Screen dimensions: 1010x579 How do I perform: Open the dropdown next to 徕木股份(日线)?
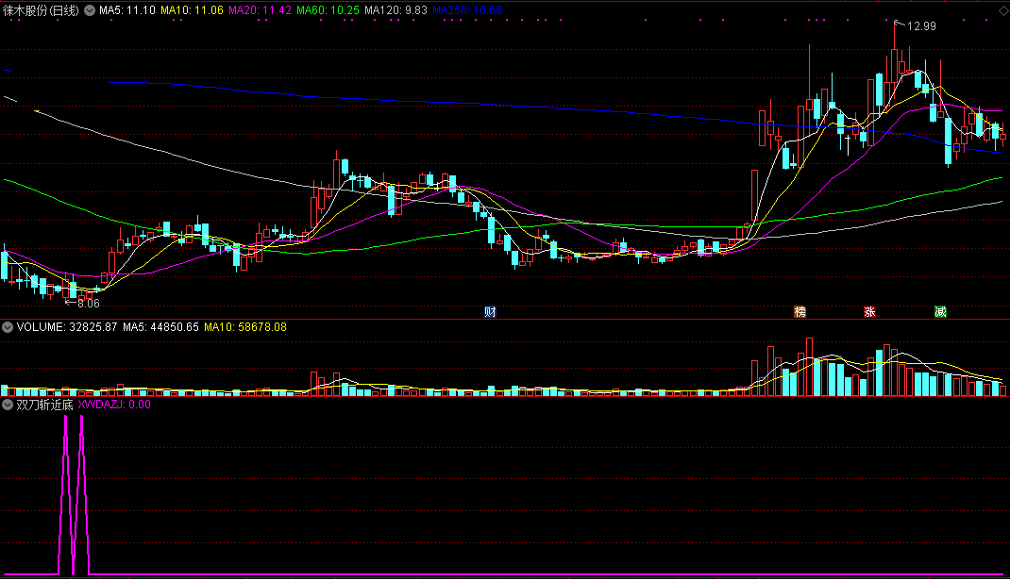tap(90, 10)
